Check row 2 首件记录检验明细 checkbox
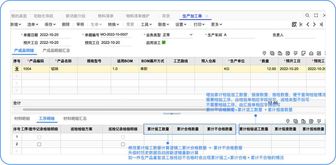 39,144
